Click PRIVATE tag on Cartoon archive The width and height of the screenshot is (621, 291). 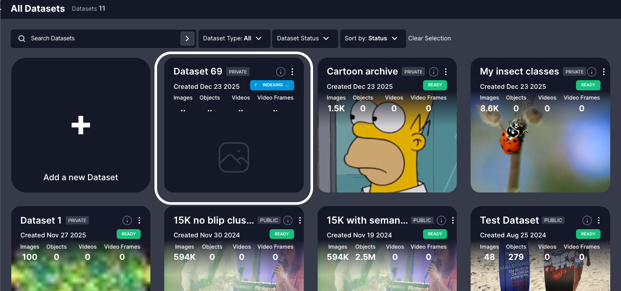(413, 72)
